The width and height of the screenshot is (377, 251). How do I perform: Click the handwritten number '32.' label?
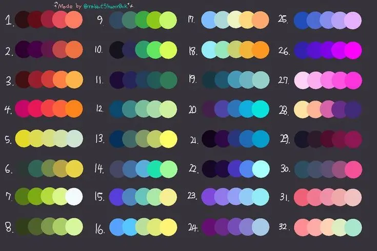tap(284, 226)
